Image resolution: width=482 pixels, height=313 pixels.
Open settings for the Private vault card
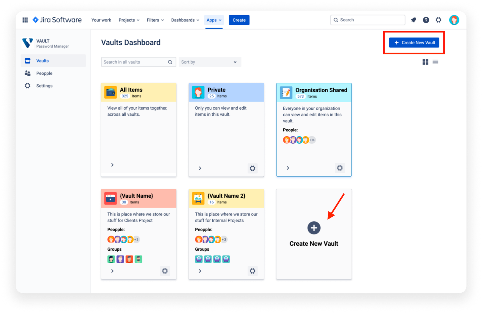pyautogui.click(x=252, y=168)
